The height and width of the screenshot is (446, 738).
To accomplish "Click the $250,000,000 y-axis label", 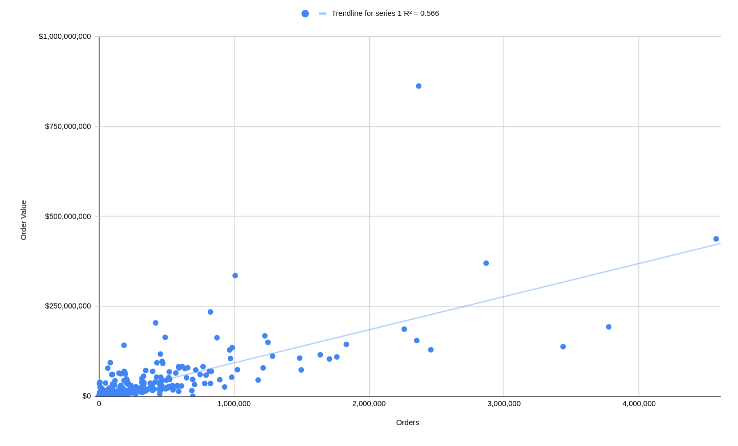I will coord(68,306).
